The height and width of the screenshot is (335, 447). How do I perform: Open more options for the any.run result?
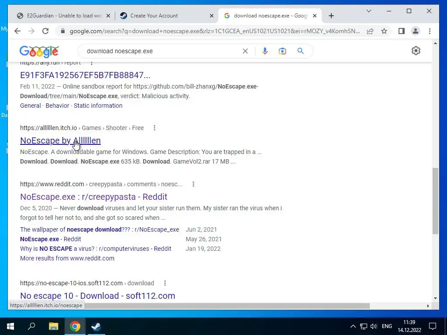[x=92, y=63]
